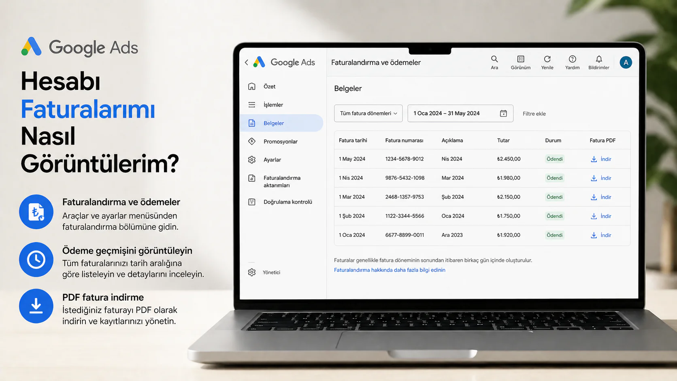Open the Yardım help icon
This screenshot has width=677, height=381.
(573, 59)
